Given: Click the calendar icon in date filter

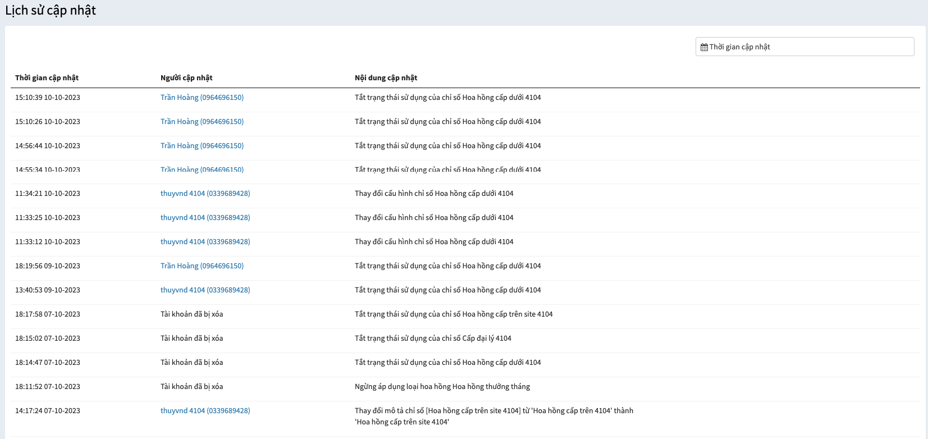Looking at the screenshot, I should pos(704,47).
